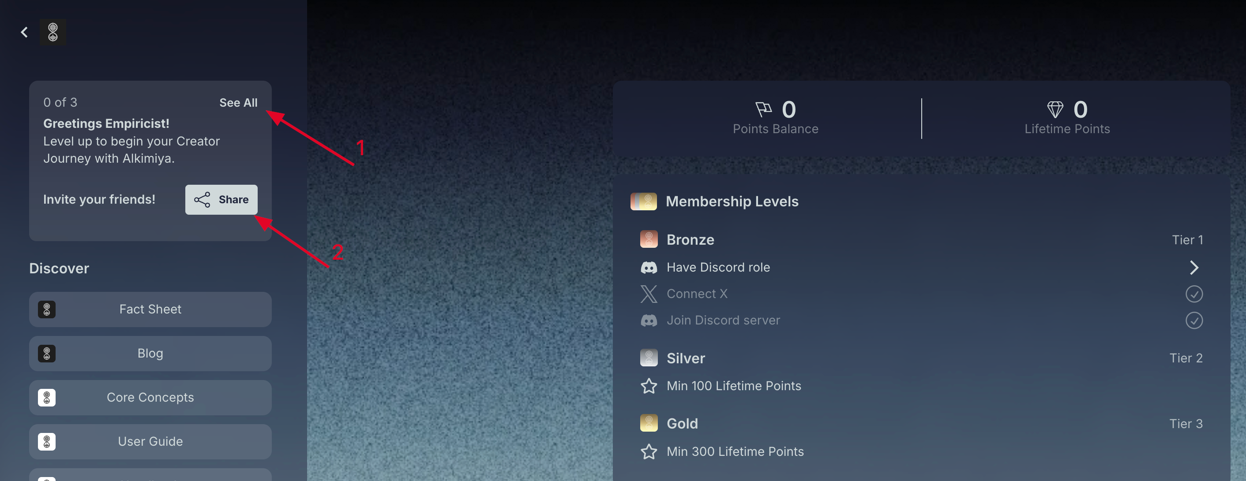
Task: Click the X logo beside Connect X
Action: coord(649,294)
